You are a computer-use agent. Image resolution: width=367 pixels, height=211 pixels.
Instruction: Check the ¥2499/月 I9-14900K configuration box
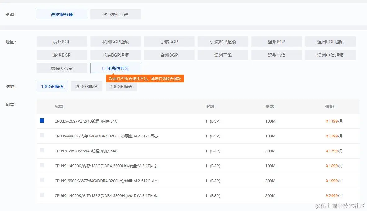[x=42, y=195]
